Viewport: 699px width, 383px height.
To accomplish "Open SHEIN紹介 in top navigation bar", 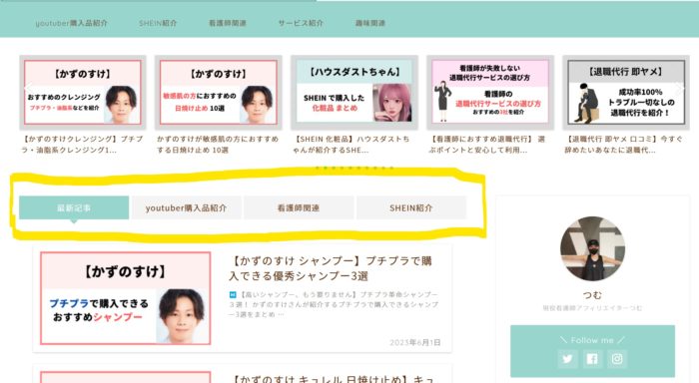I will pyautogui.click(x=158, y=23).
